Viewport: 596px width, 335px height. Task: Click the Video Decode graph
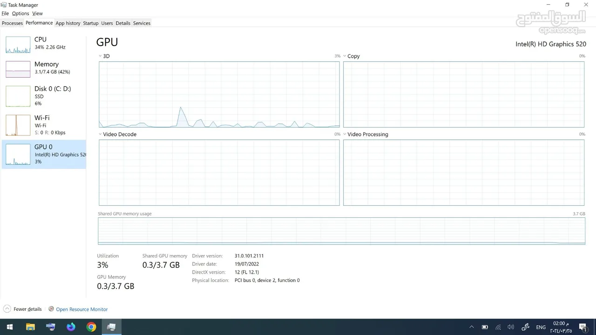219,173
